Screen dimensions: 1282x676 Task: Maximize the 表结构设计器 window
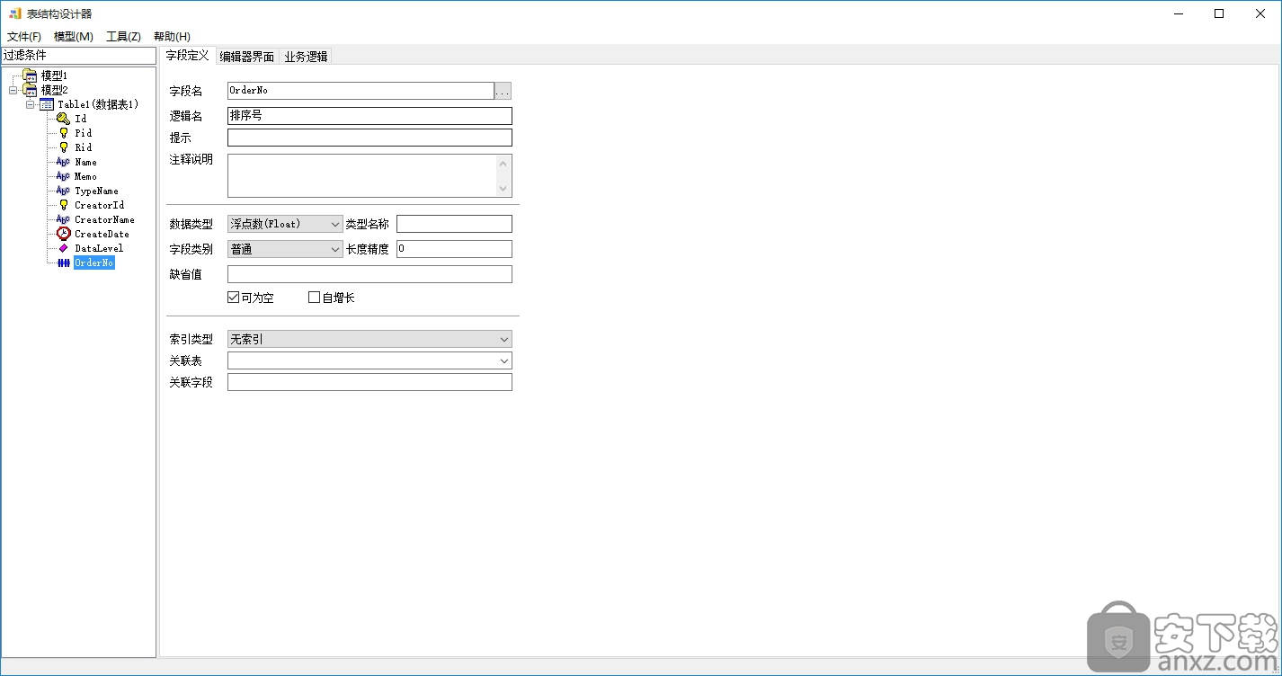click(1219, 13)
